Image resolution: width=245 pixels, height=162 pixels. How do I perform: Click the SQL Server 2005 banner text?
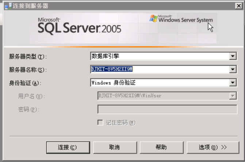coord(79,26)
